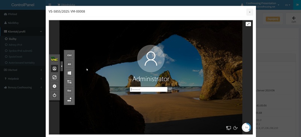Expand console with the diagonal arrows button

point(248,24)
